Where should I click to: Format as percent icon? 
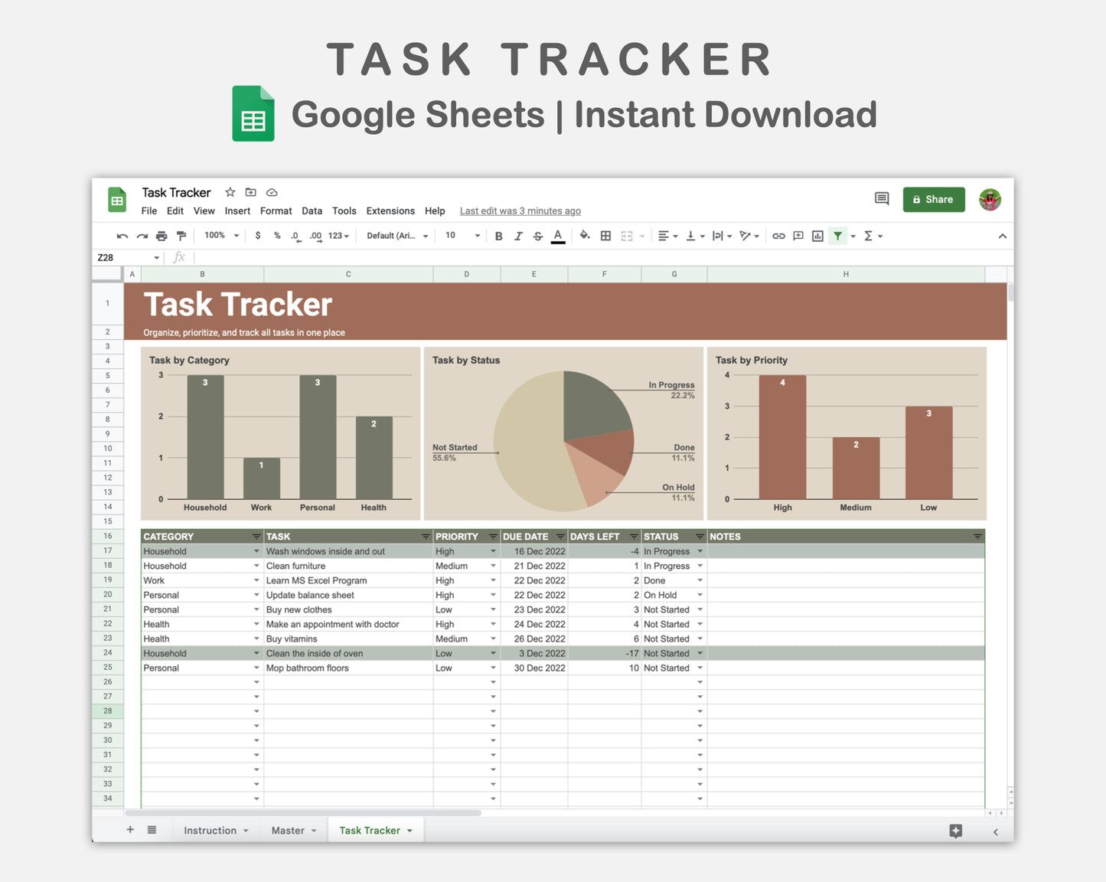point(277,236)
